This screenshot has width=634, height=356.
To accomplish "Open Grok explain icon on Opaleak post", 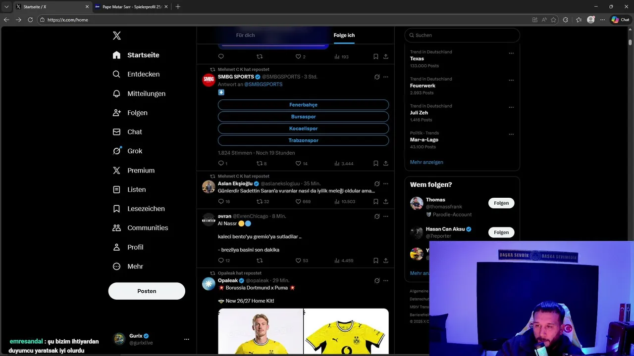I will point(377,280).
